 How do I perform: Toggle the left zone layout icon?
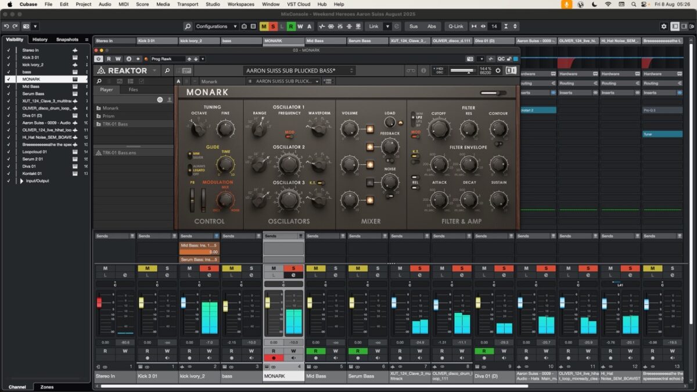(x=675, y=26)
